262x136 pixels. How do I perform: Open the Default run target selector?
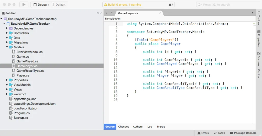click(59, 5)
